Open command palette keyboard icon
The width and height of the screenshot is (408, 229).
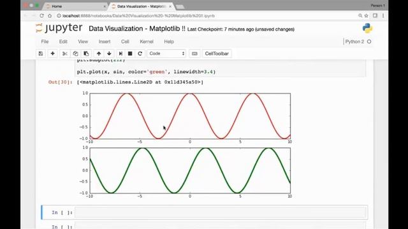pyautogui.click(x=194, y=53)
